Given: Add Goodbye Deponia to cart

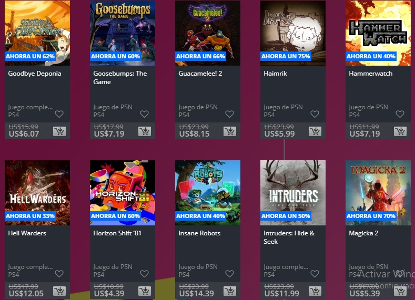Looking at the screenshot, I should pyautogui.click(x=59, y=131).
